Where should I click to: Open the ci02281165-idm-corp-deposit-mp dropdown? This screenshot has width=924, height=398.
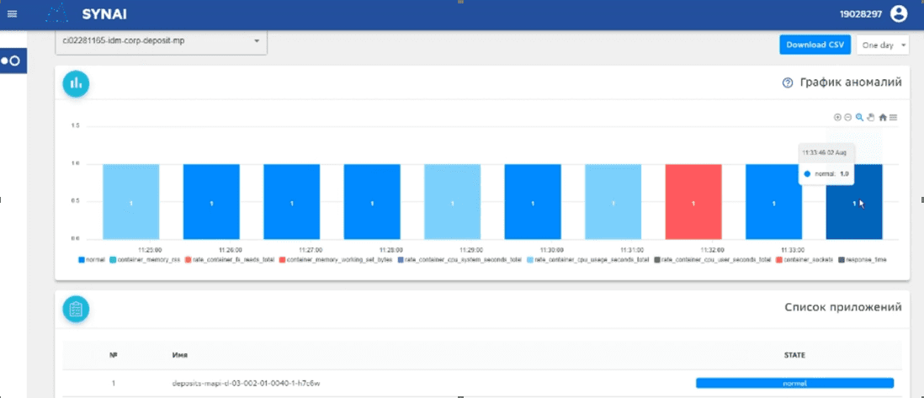tap(161, 41)
